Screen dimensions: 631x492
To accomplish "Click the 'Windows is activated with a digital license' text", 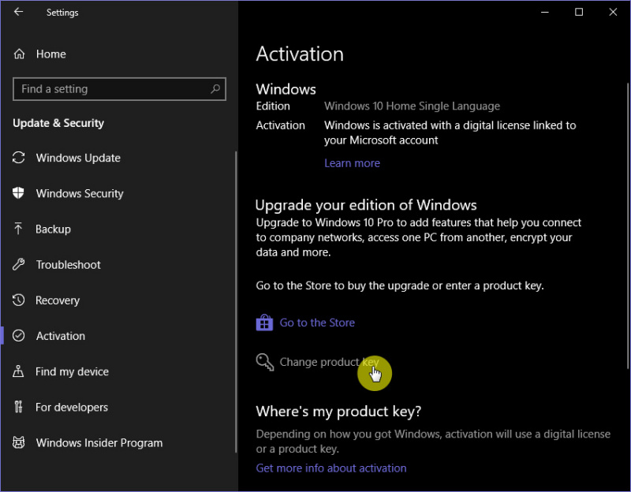I will click(x=450, y=132).
